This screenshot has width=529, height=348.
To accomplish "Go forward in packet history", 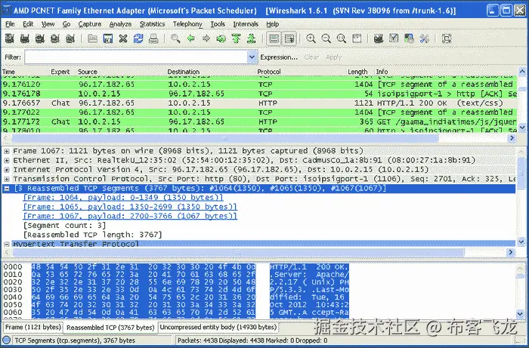I will coord(206,38).
